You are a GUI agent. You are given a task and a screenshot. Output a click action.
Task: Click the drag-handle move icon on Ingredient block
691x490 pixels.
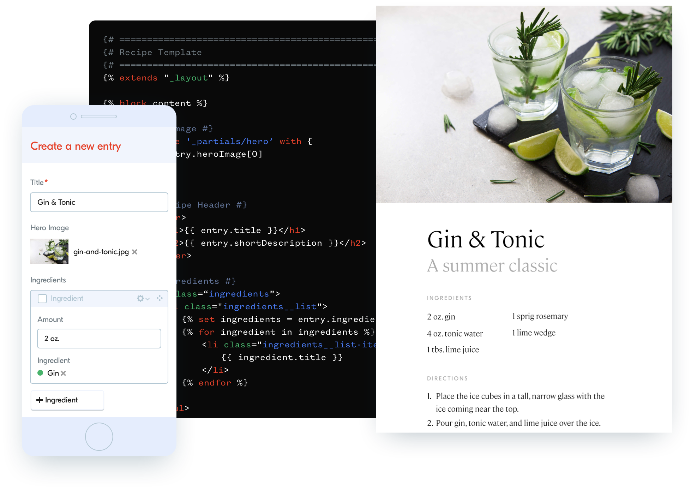(x=160, y=298)
